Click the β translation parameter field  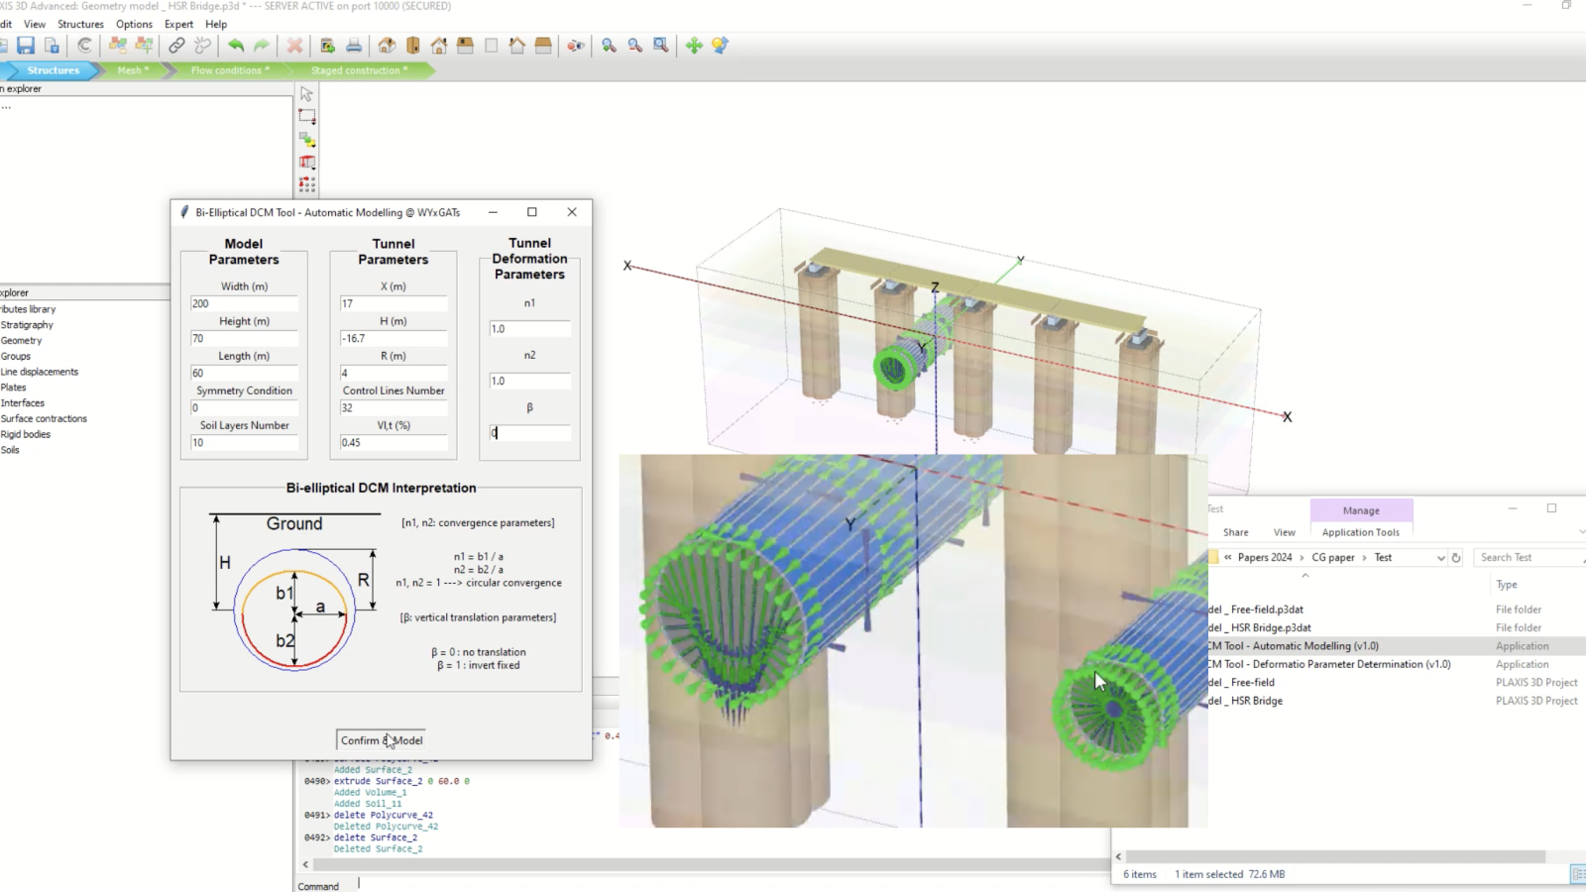click(x=529, y=432)
